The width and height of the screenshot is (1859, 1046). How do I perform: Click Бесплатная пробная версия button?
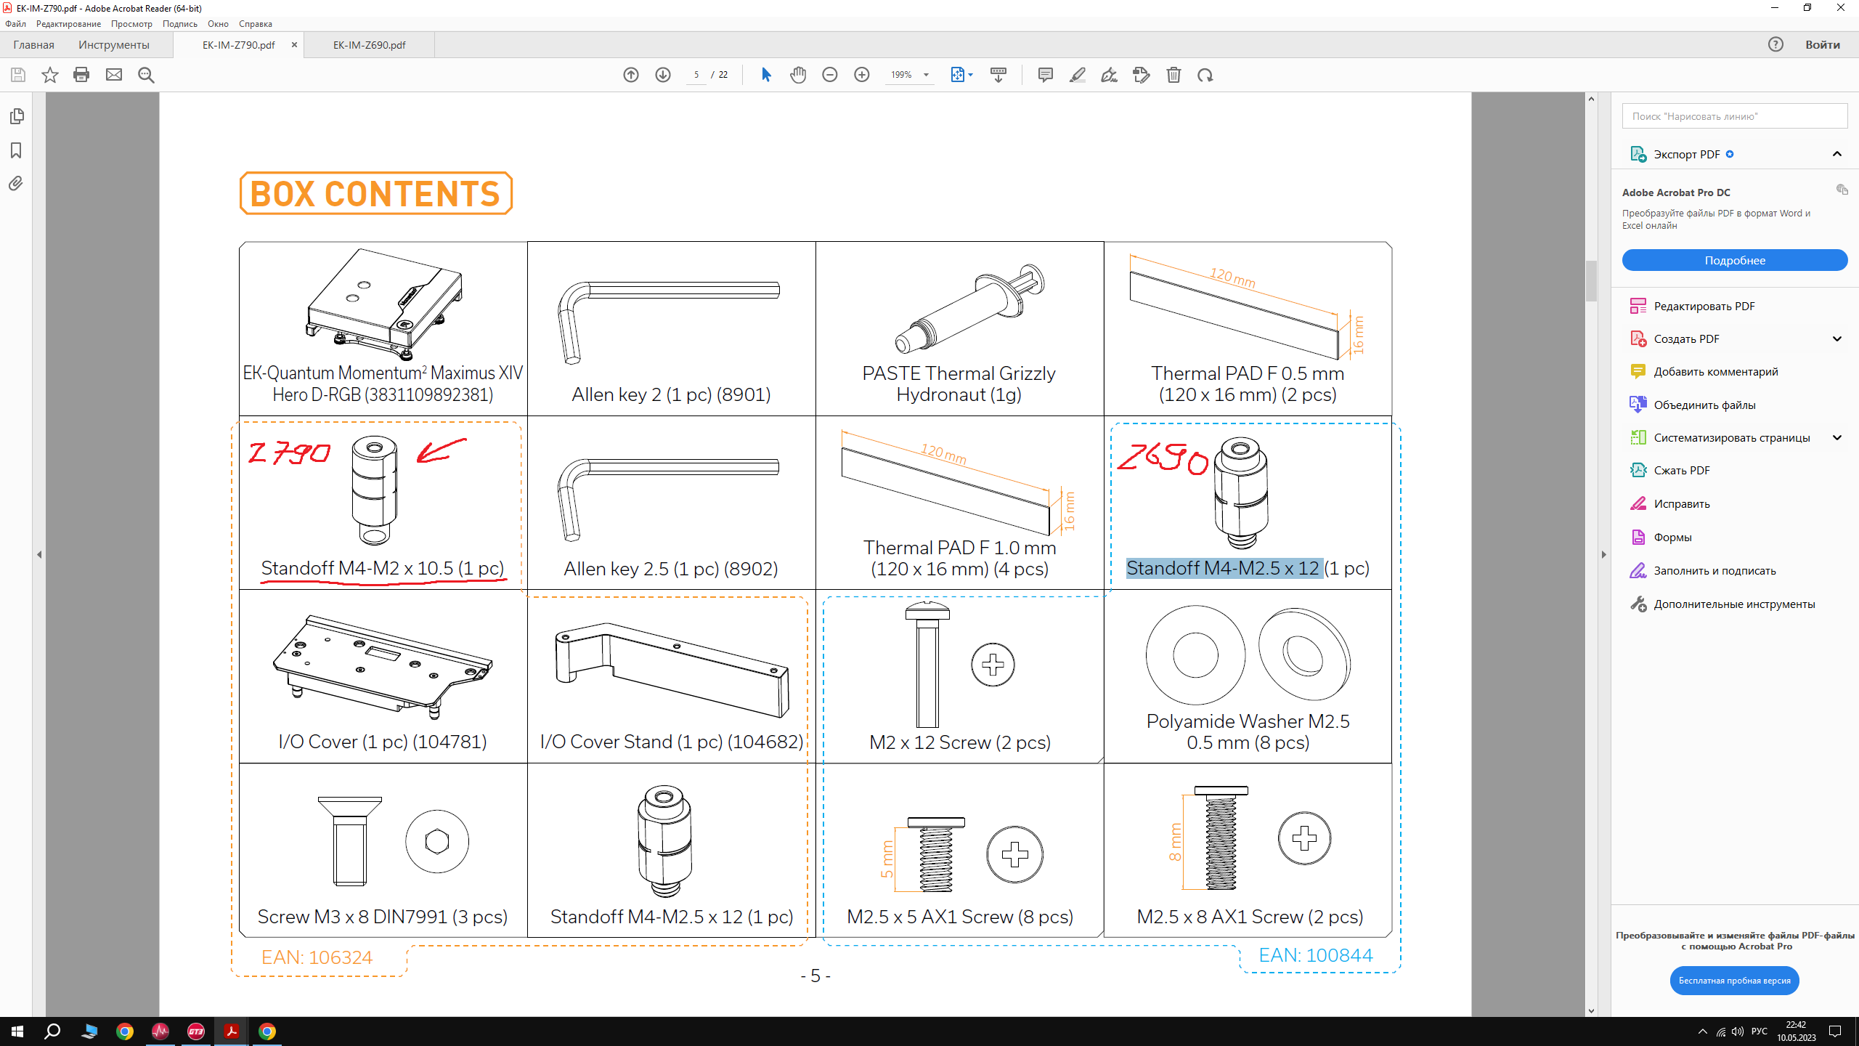pyautogui.click(x=1734, y=981)
